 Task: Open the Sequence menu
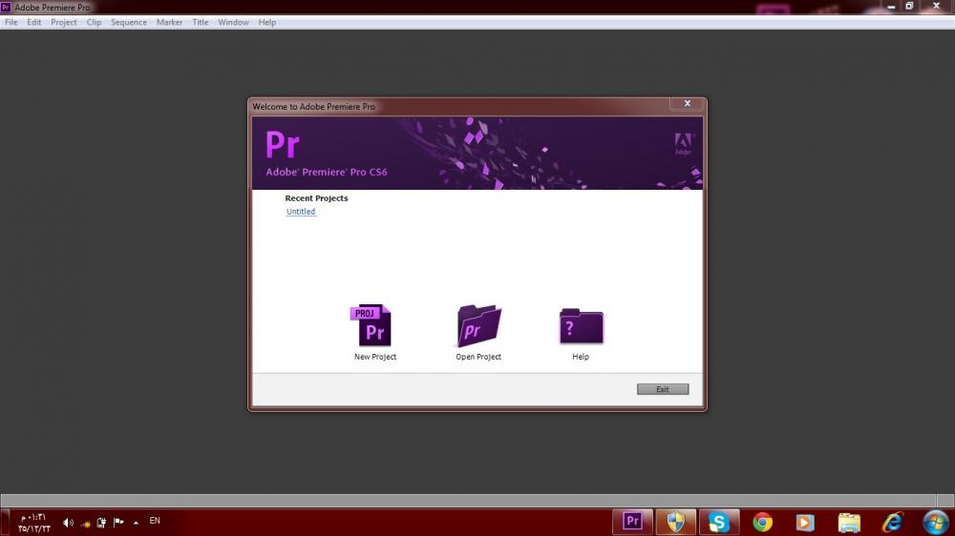click(129, 22)
